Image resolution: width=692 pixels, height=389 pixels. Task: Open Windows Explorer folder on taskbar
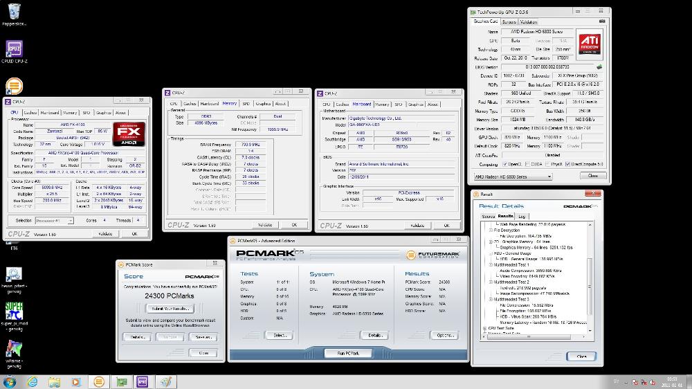click(x=54, y=382)
